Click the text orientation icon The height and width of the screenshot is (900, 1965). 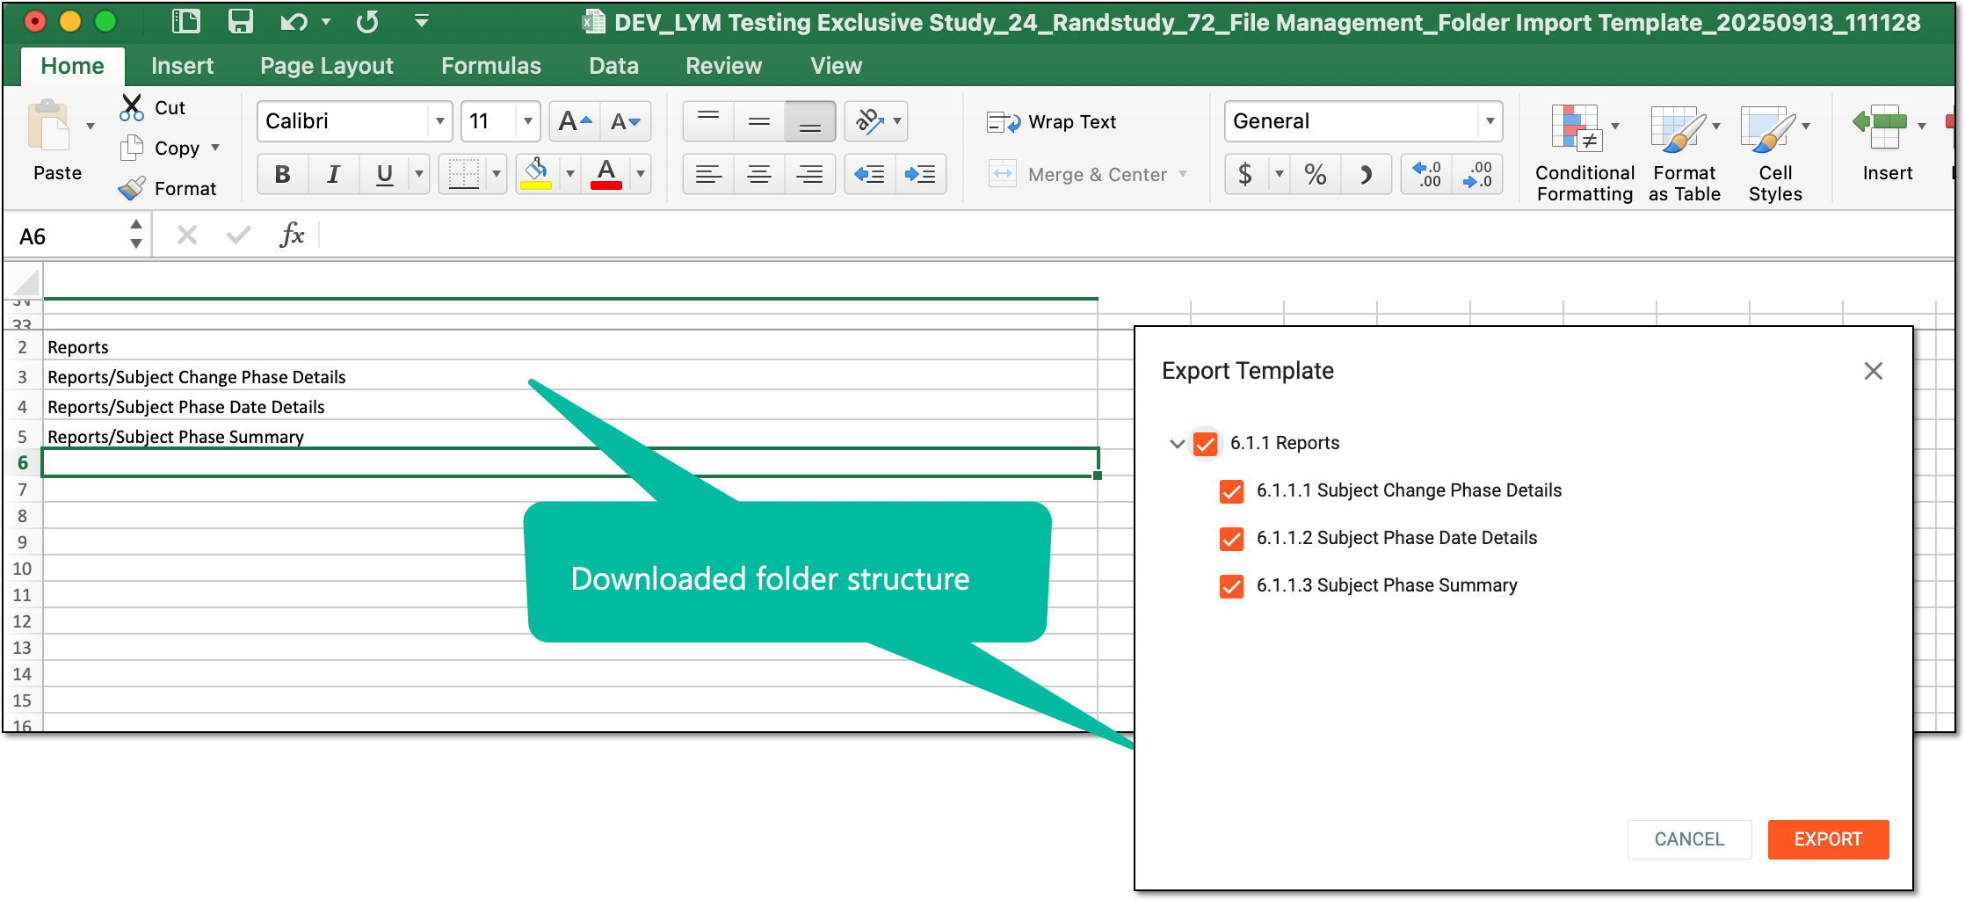[x=869, y=121]
